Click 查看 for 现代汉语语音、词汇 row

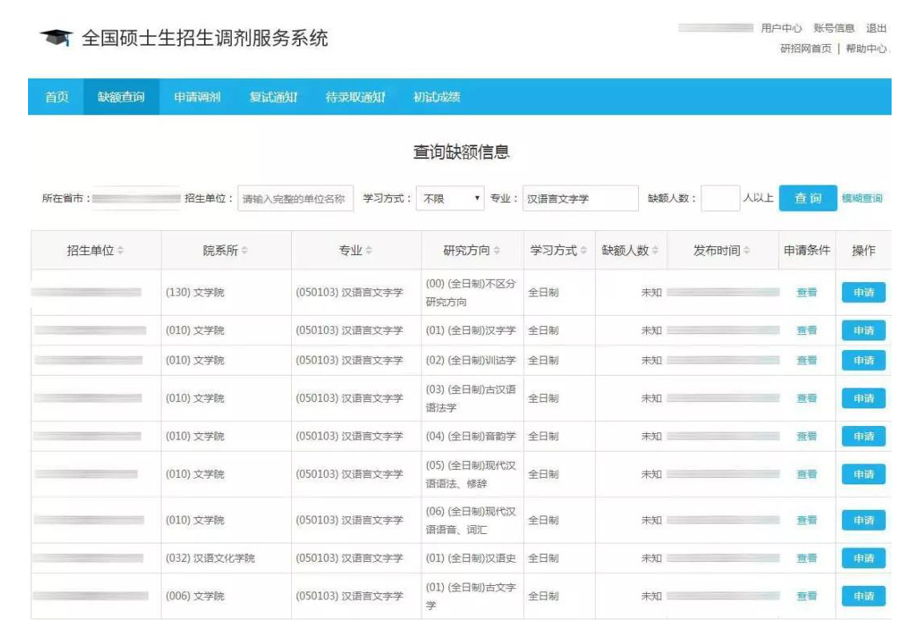[x=807, y=520]
